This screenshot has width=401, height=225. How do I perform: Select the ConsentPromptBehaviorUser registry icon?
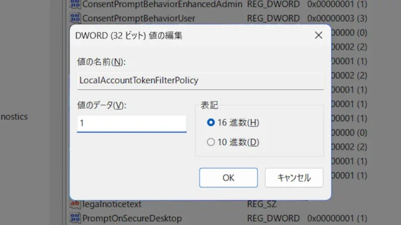pos(75,18)
